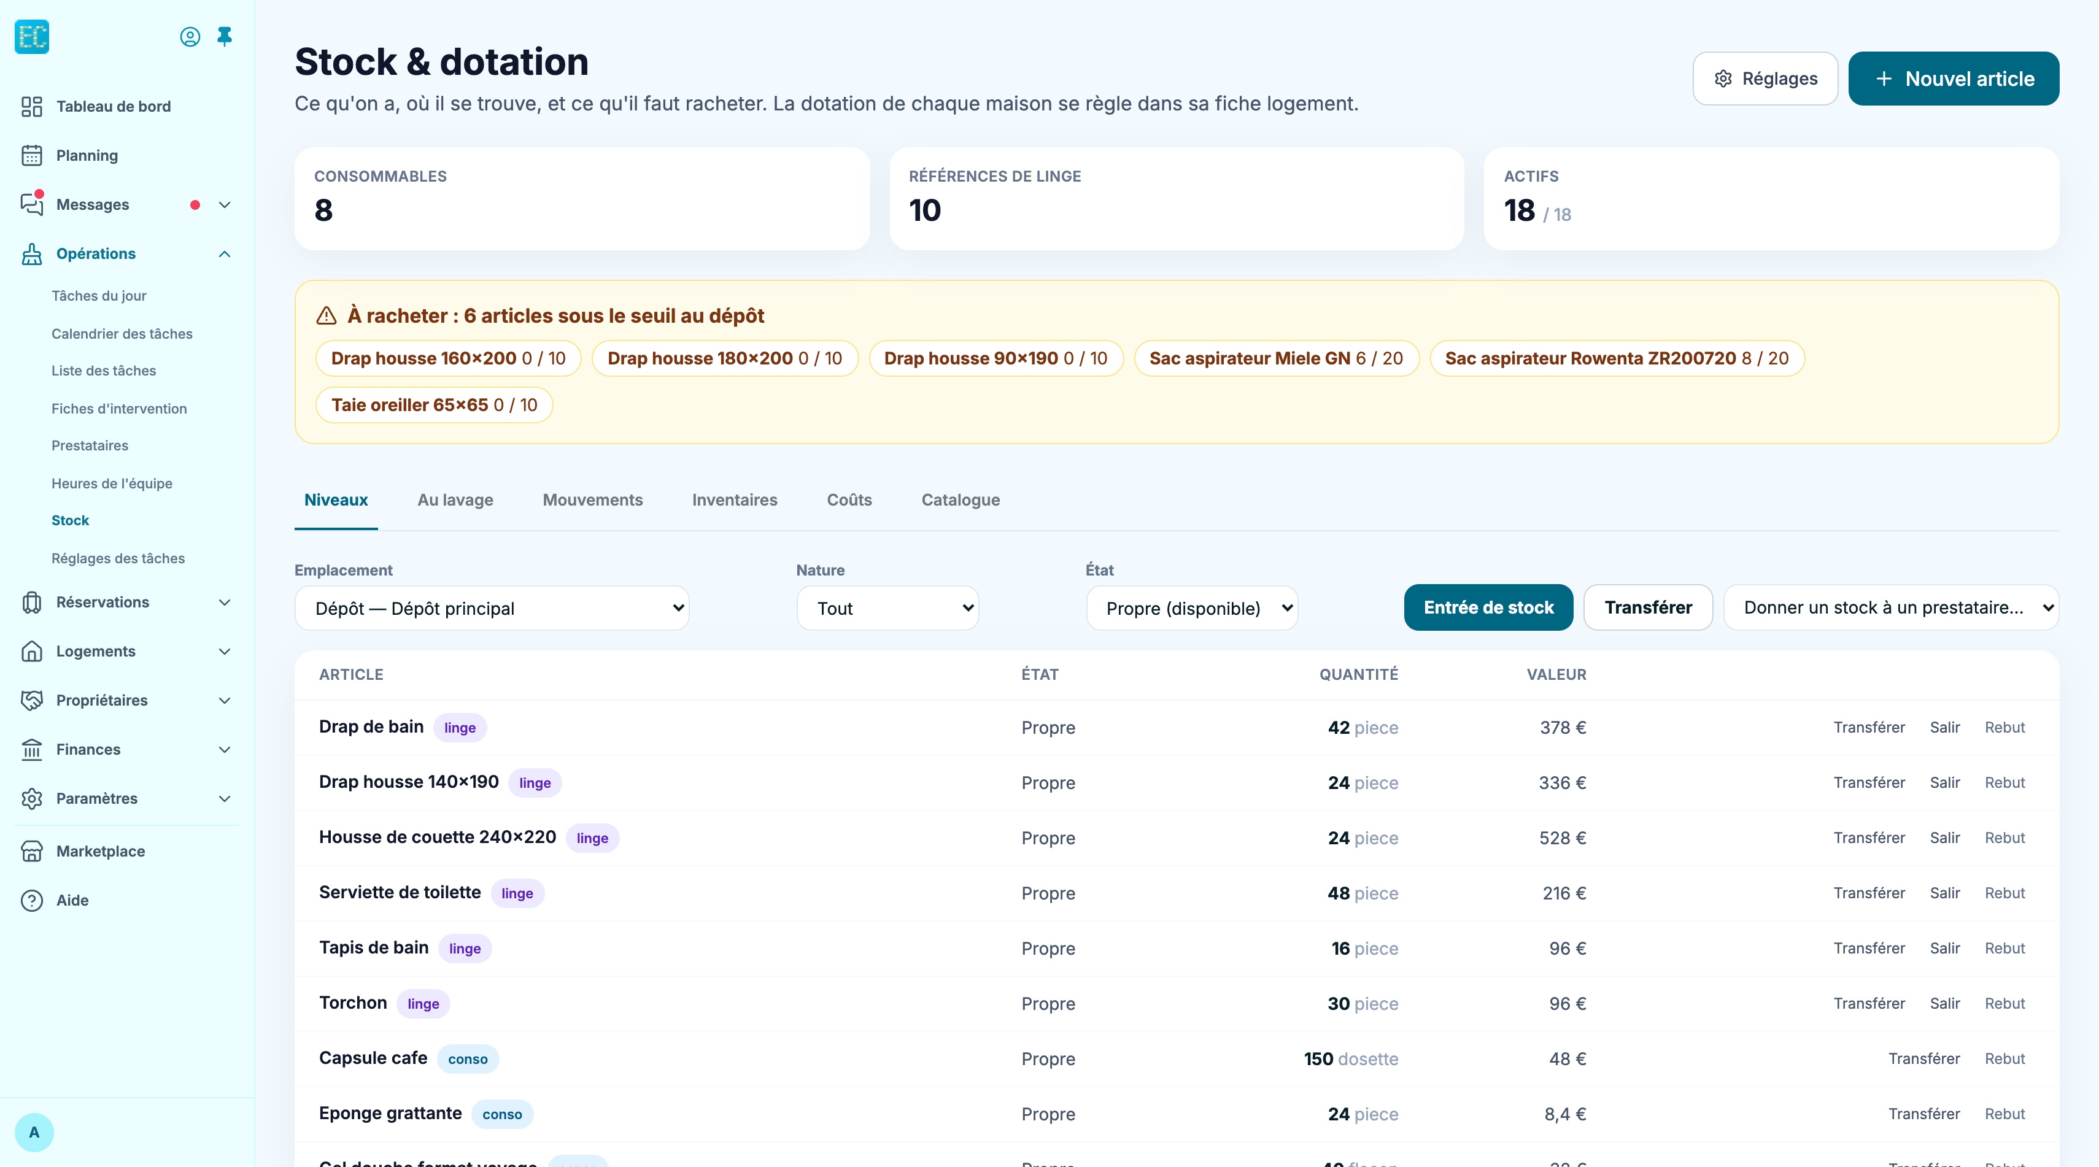This screenshot has width=2099, height=1167.
Task: Open the Tableau de bord dashboard icon
Action: [32, 107]
